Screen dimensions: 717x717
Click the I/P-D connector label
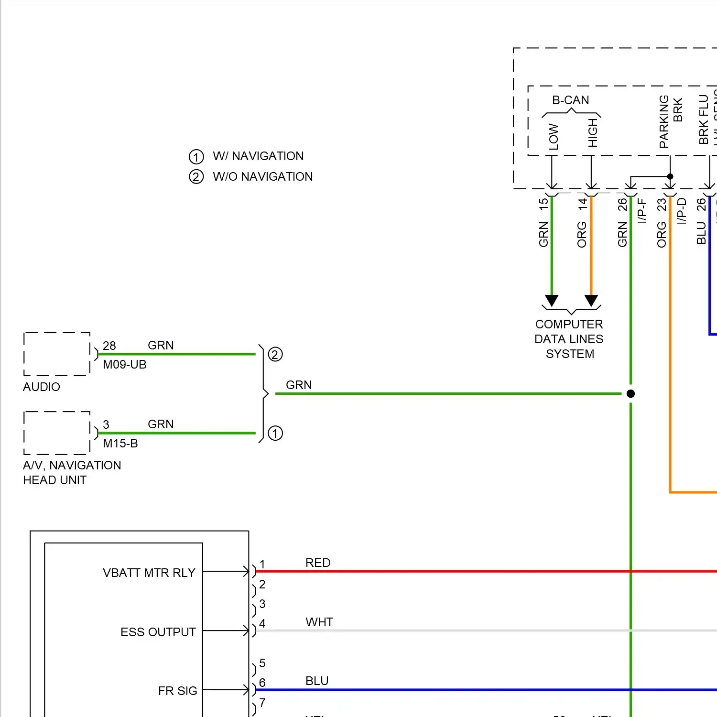tap(682, 211)
